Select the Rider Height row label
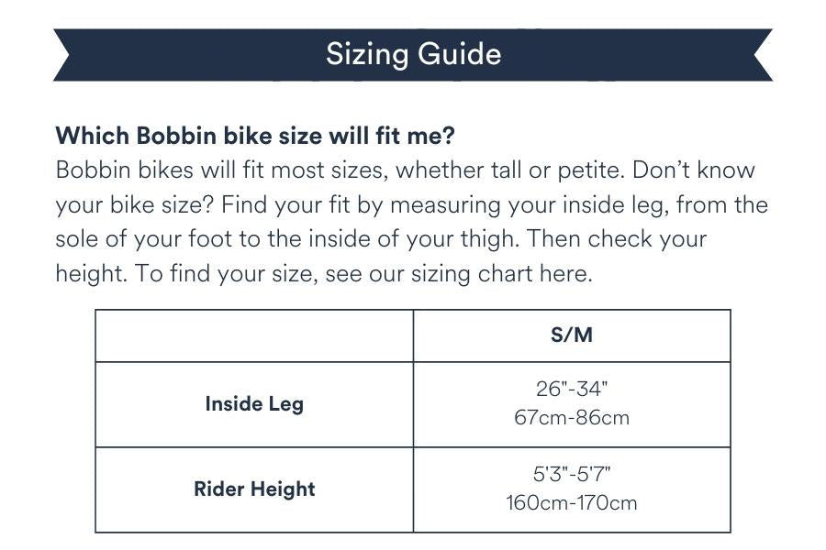 coord(254,489)
